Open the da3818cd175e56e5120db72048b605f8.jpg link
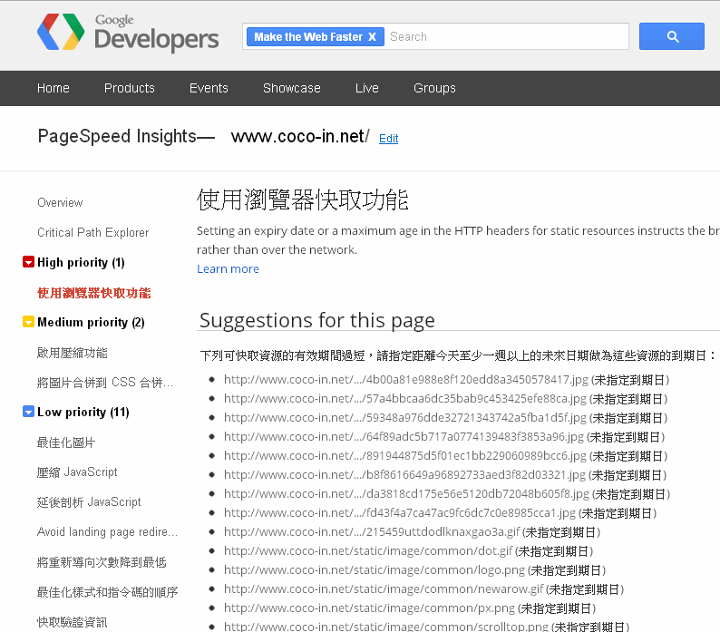This screenshot has width=720, height=632. 406,494
